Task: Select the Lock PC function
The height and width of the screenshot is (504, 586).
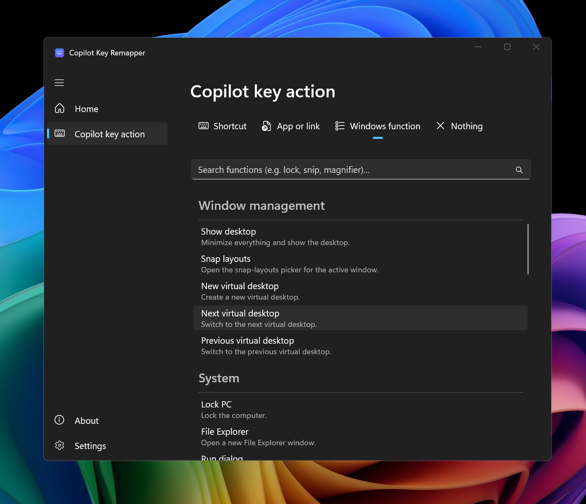Action: 361,409
